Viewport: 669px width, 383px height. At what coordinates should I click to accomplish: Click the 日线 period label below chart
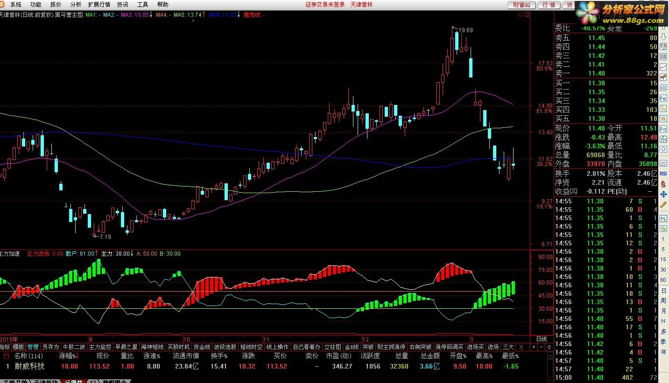(542, 339)
